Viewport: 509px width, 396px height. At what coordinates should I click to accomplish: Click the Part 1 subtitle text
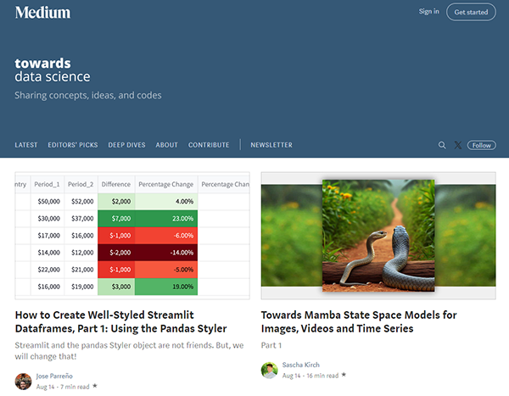[x=271, y=345]
